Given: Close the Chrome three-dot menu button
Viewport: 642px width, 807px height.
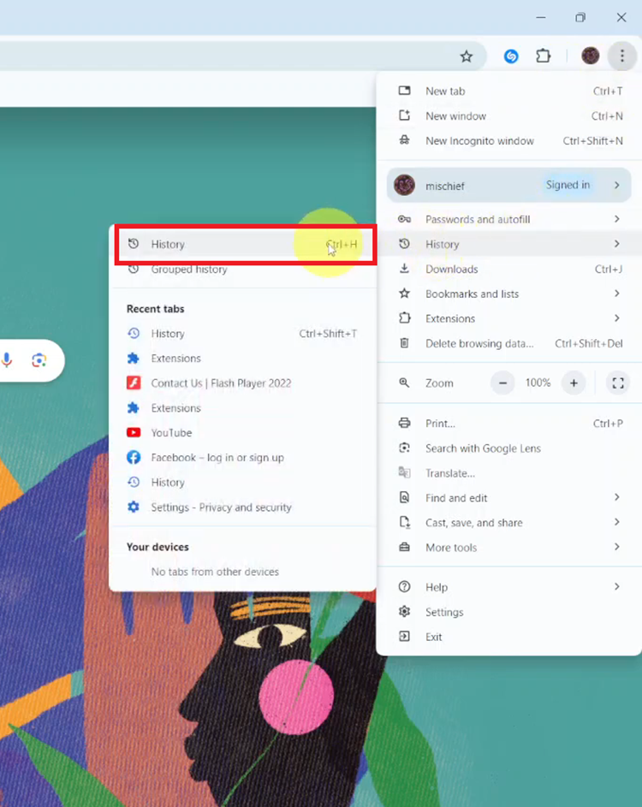Looking at the screenshot, I should pyautogui.click(x=622, y=56).
